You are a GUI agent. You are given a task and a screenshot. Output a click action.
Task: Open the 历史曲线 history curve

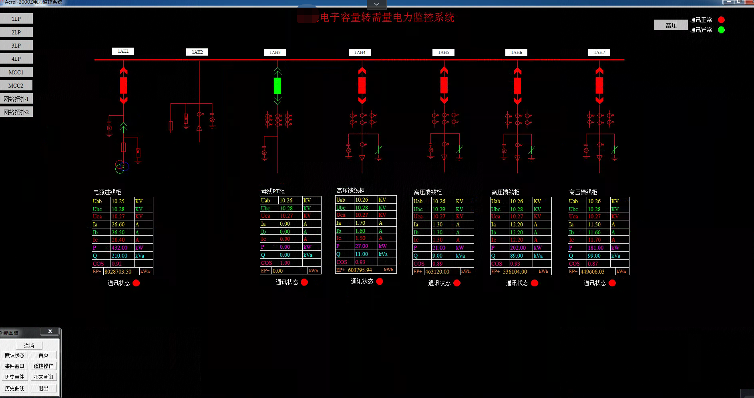15,388
